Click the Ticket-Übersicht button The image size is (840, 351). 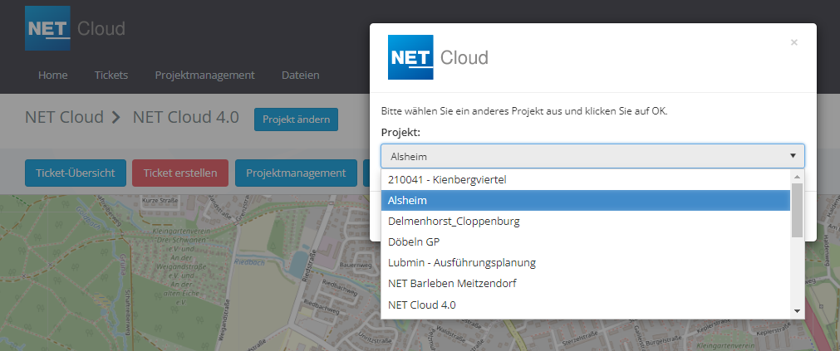tap(76, 173)
